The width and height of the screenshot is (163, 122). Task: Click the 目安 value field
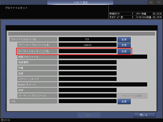(x=88, y=90)
